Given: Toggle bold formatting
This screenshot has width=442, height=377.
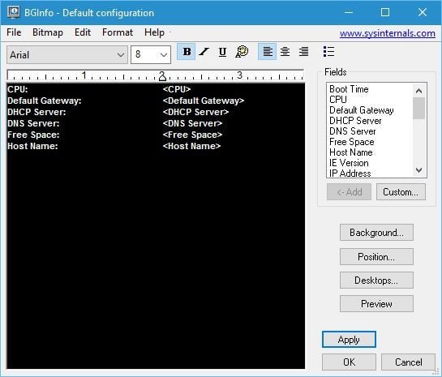Looking at the screenshot, I should point(187,52).
